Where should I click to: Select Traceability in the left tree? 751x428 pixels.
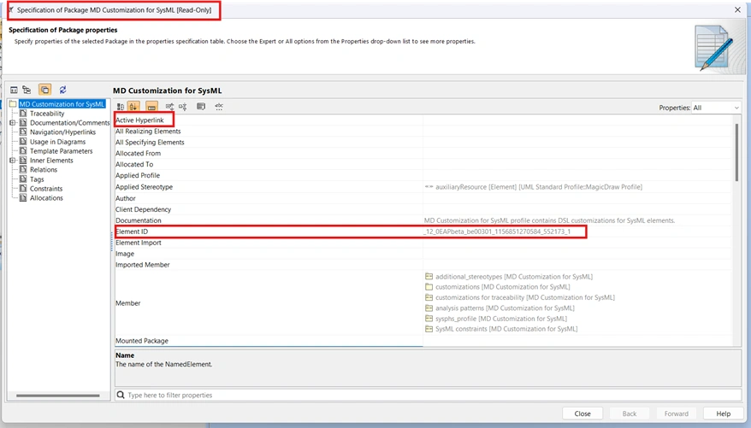pos(47,114)
